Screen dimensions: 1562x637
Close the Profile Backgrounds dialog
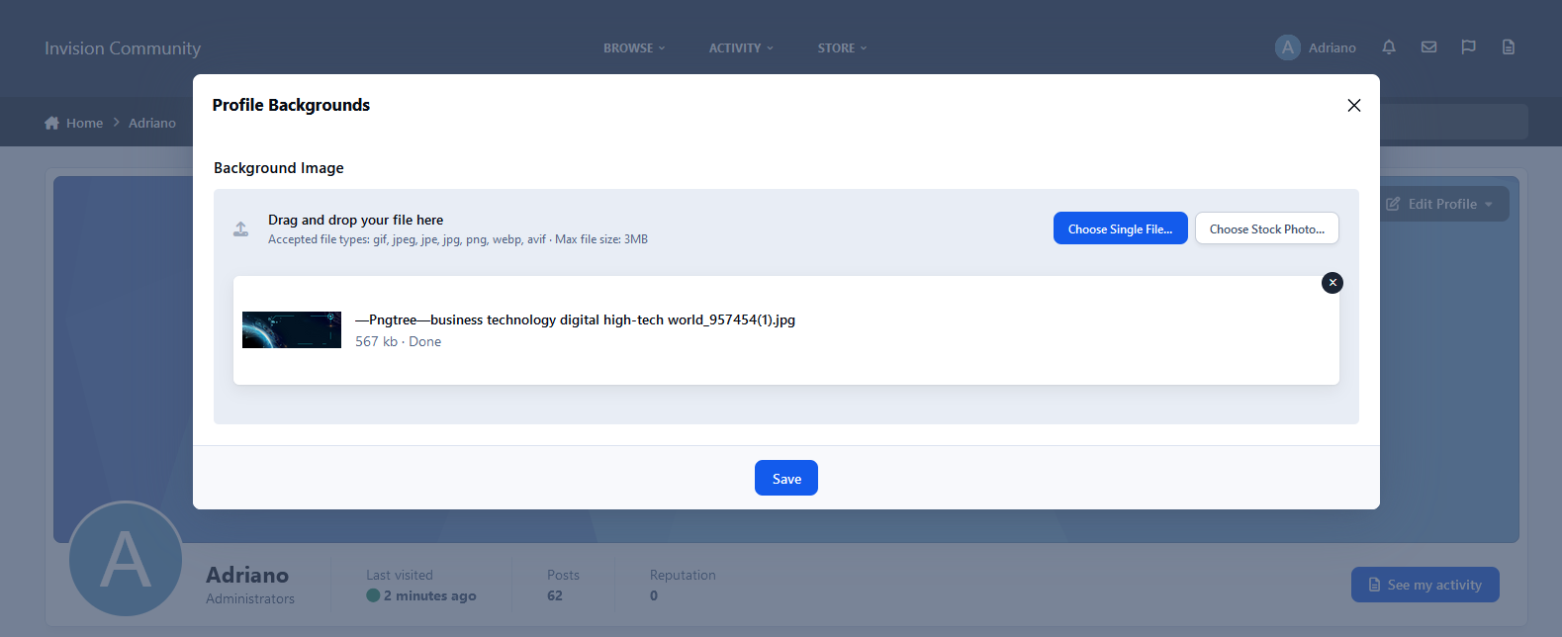[x=1353, y=106]
